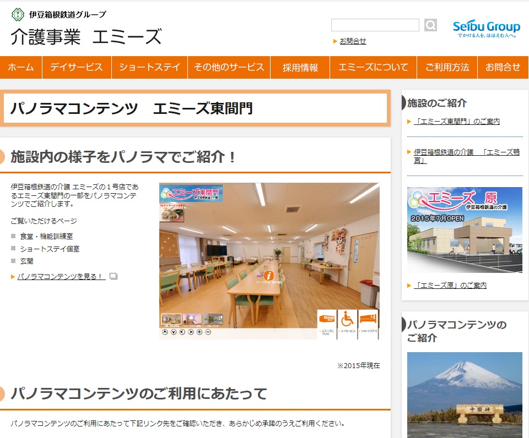Open 「エミーズ東間門」のご案内 link
The width and height of the screenshot is (529, 438).
(x=456, y=121)
